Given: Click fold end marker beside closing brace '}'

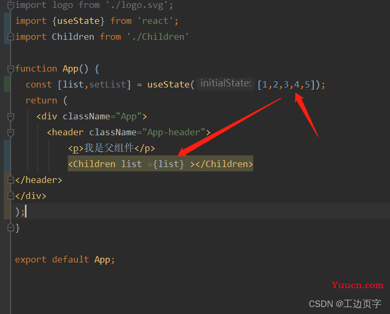Looking at the screenshot, I should [x=11, y=228].
